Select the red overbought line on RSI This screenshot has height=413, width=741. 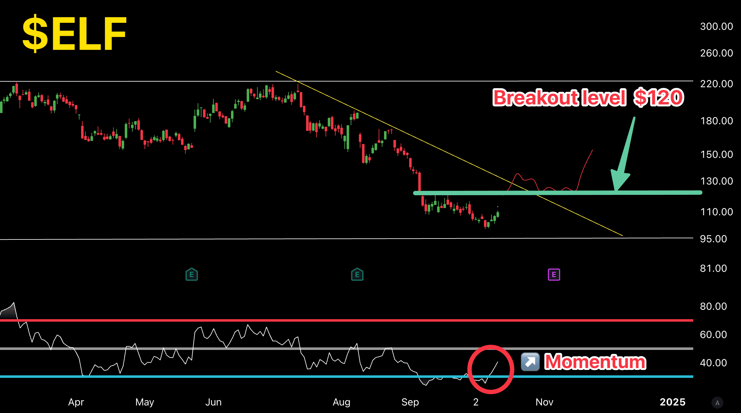(346, 320)
